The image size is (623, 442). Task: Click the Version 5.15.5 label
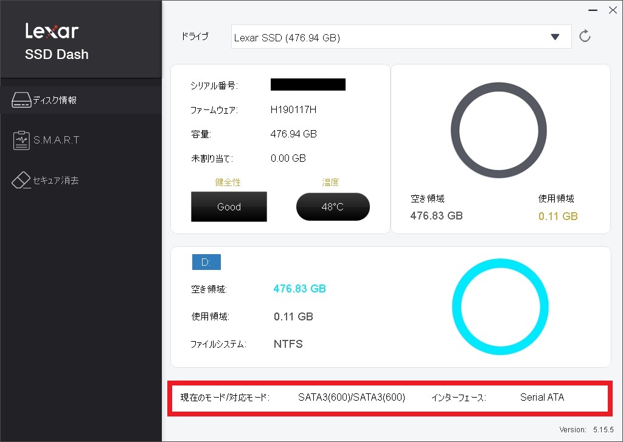[586, 430]
